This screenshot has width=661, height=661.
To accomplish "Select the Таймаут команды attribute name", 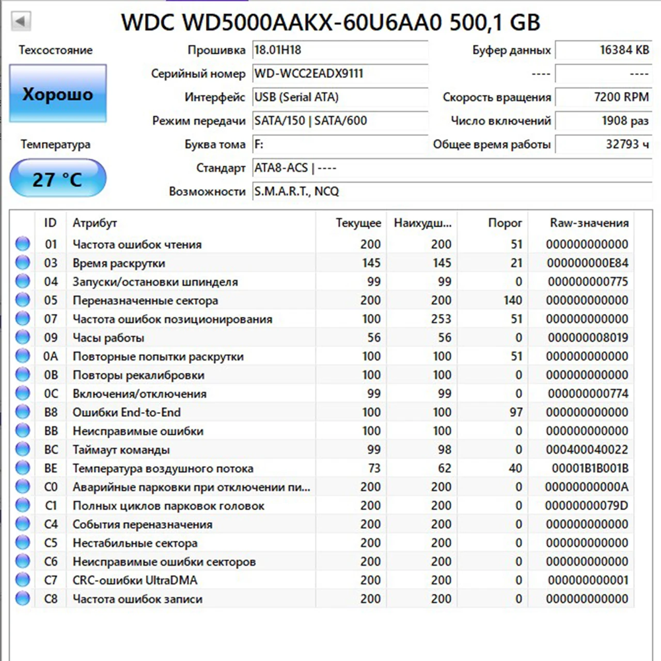I will 121,449.
